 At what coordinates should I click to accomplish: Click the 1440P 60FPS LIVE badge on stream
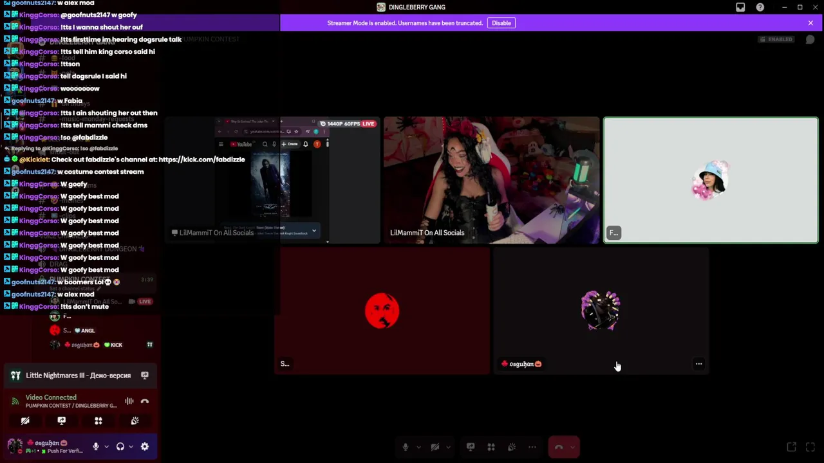pyautogui.click(x=348, y=123)
